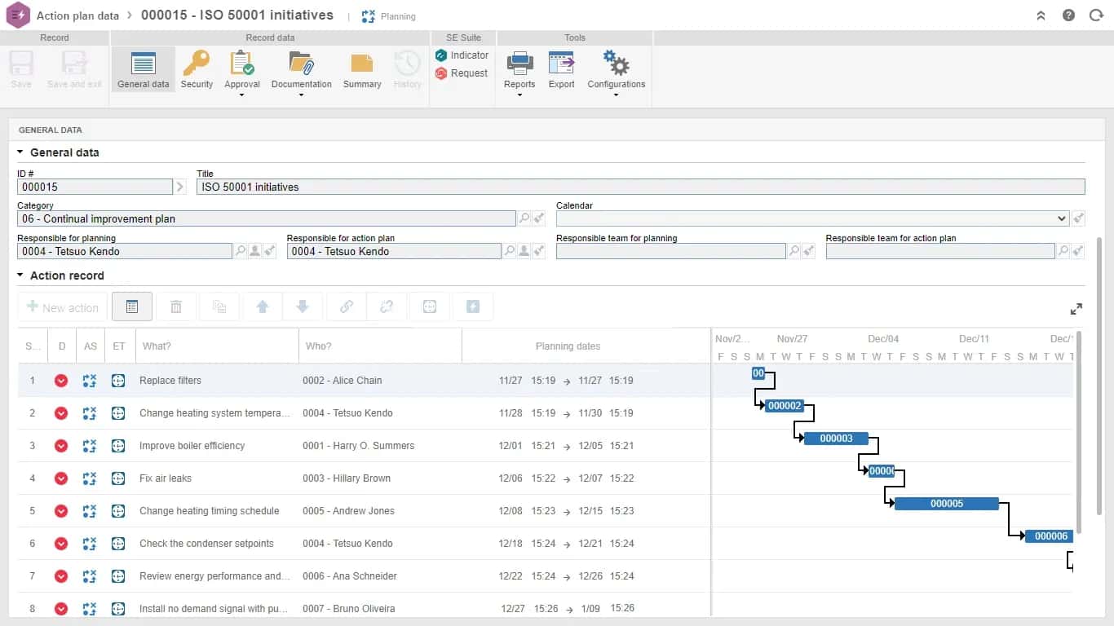
Task: Click the Request option in SE Suite
Action: 462,73
